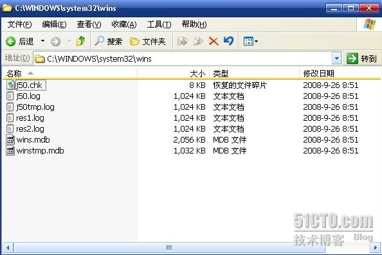Minimize the wins folder window
Image resolution: width=382 pixels, height=255 pixels.
334,8
